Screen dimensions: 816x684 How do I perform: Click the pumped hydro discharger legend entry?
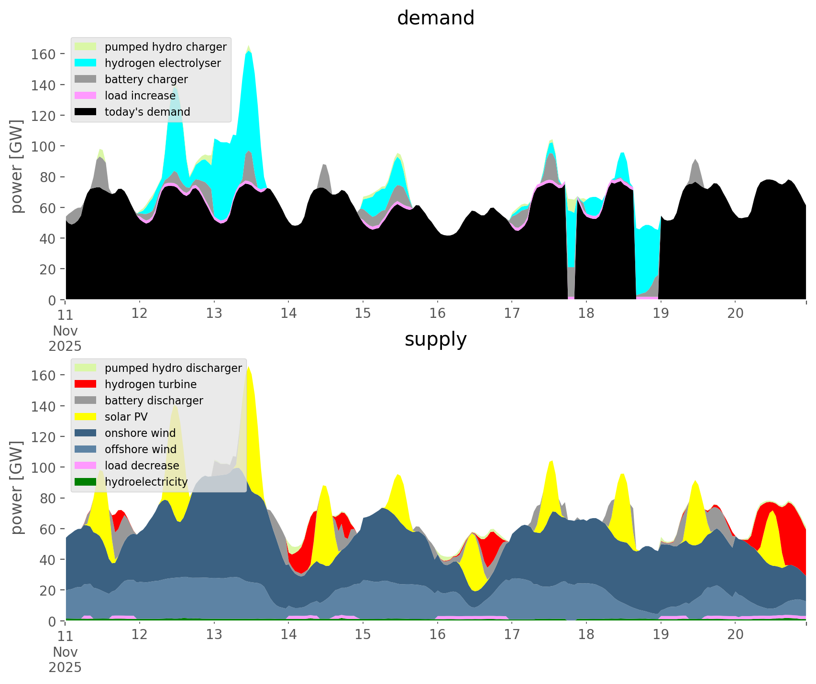pyautogui.click(x=173, y=368)
